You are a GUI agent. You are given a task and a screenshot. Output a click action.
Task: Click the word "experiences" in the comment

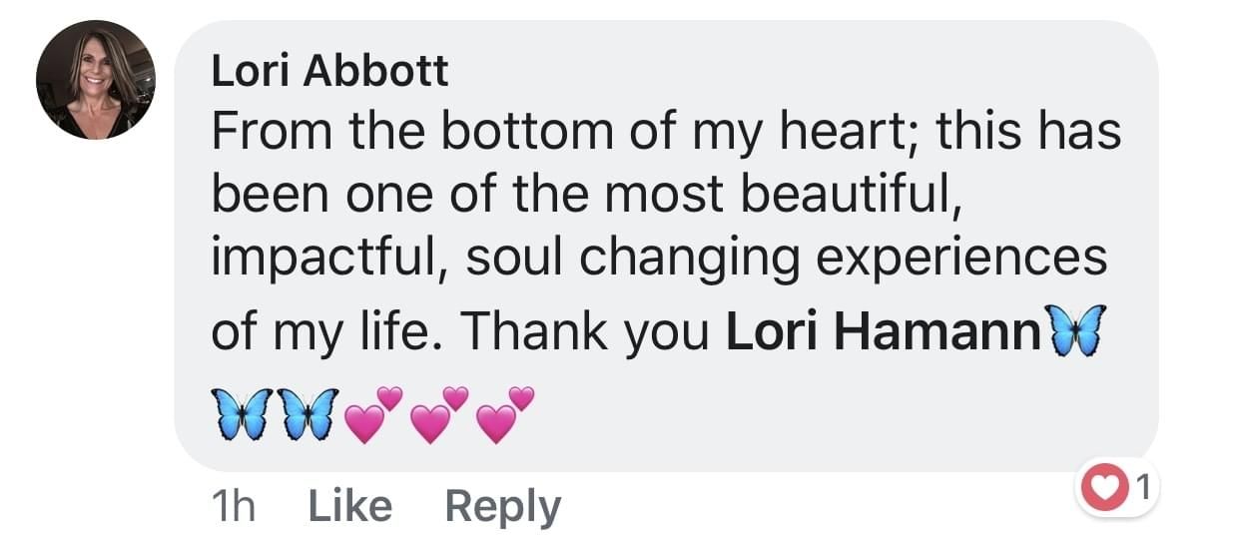point(962,258)
